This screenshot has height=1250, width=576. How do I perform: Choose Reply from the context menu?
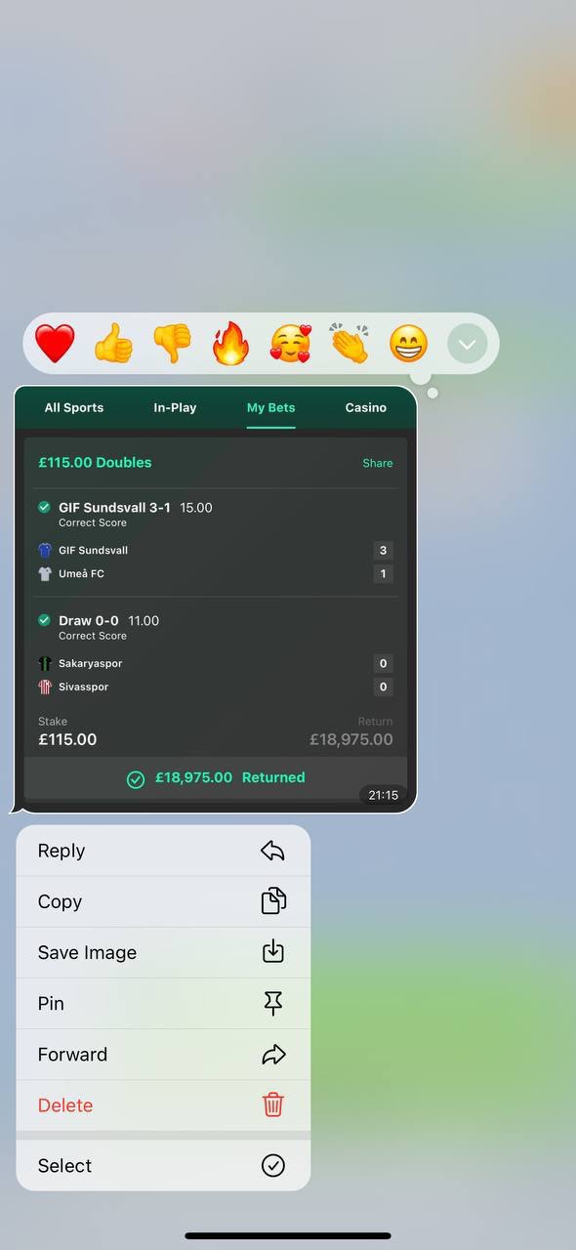(163, 851)
